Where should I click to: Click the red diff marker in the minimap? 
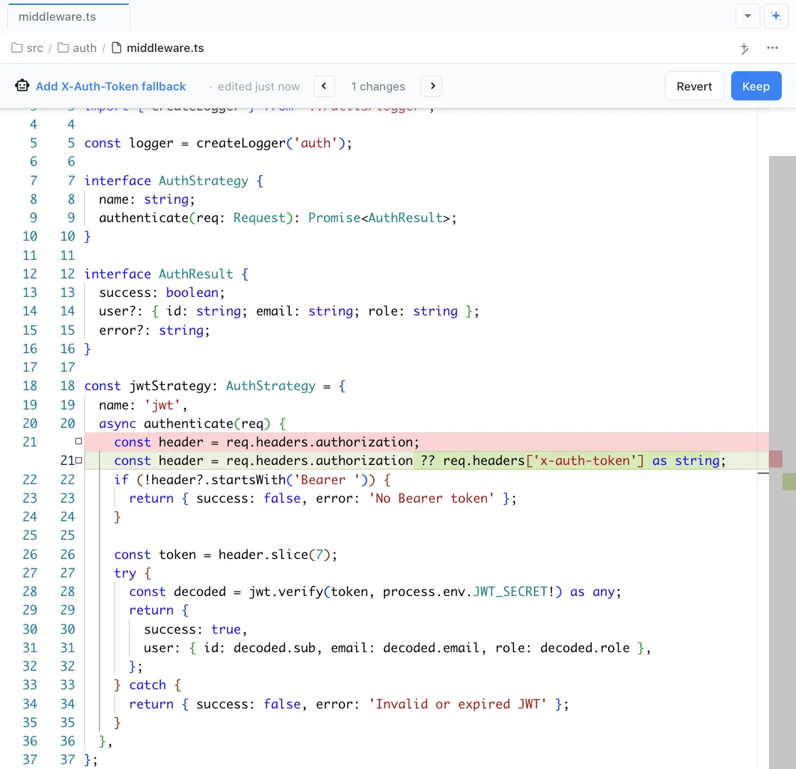777,459
